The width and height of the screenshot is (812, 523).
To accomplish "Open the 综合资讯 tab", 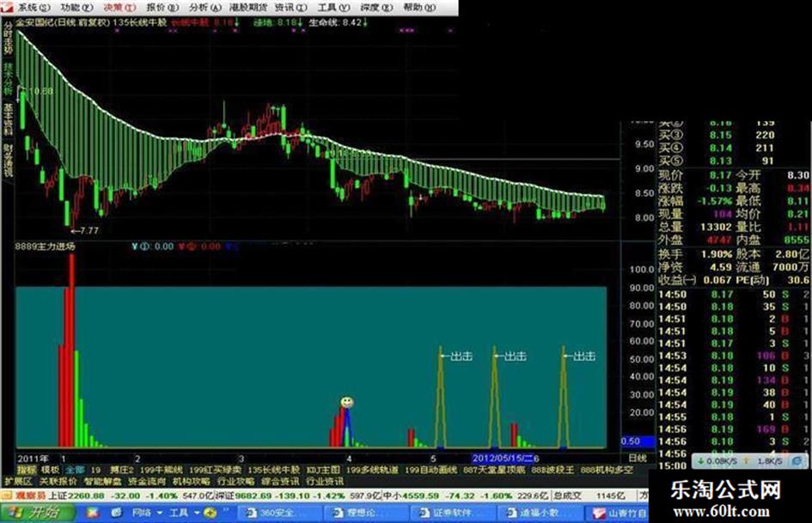I will click(x=280, y=482).
